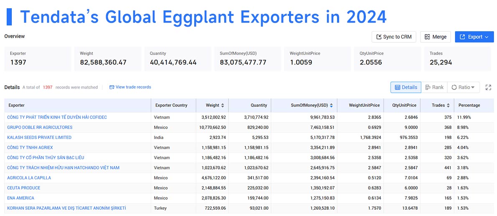Open exporter GRUPO DOBLE RR AGRICULTORES
Viewport: 497px width, 216px height.
click(x=40, y=127)
